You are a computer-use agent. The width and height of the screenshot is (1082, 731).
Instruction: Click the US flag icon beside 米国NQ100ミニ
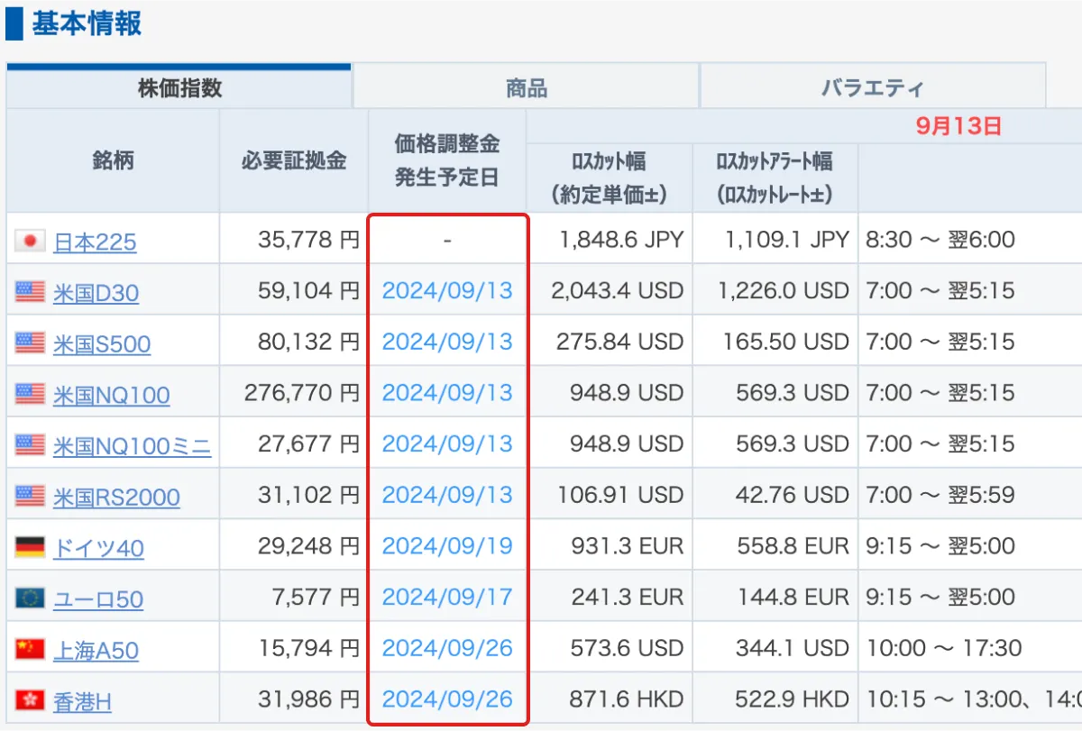[x=30, y=445]
